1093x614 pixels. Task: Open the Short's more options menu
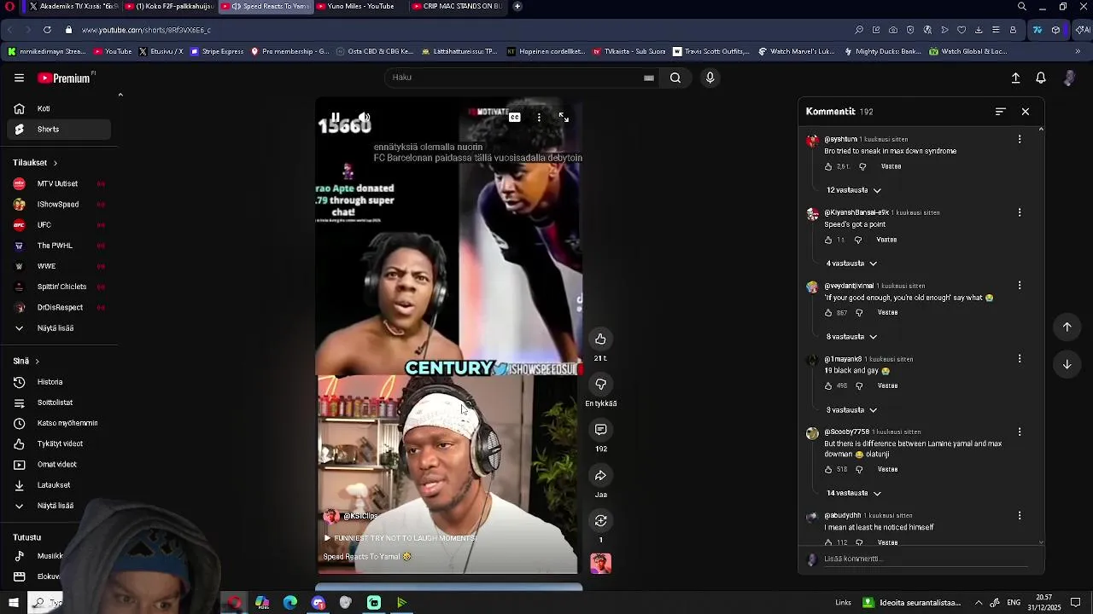(x=539, y=118)
